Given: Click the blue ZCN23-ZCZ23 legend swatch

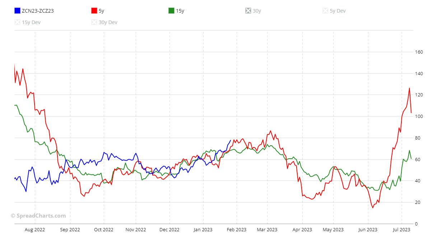Looking at the screenshot, I should (x=17, y=11).
